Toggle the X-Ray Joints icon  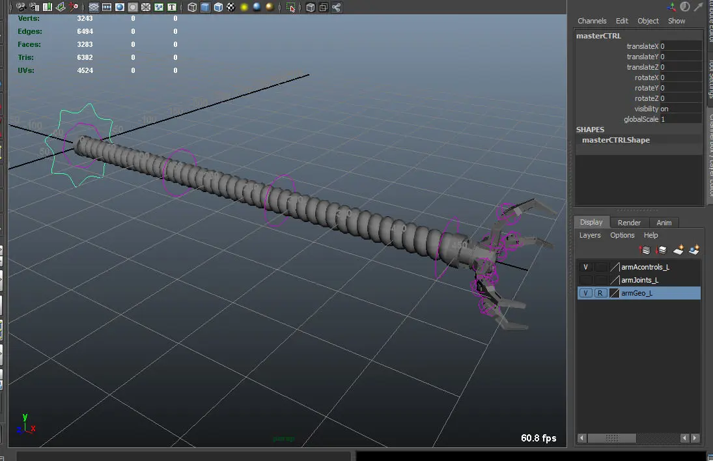point(337,7)
